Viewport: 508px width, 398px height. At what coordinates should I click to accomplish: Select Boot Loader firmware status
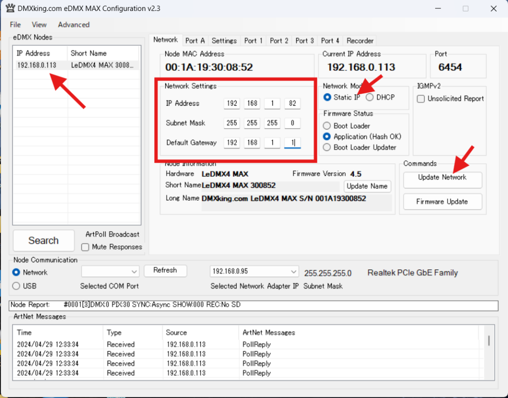pyautogui.click(x=327, y=126)
